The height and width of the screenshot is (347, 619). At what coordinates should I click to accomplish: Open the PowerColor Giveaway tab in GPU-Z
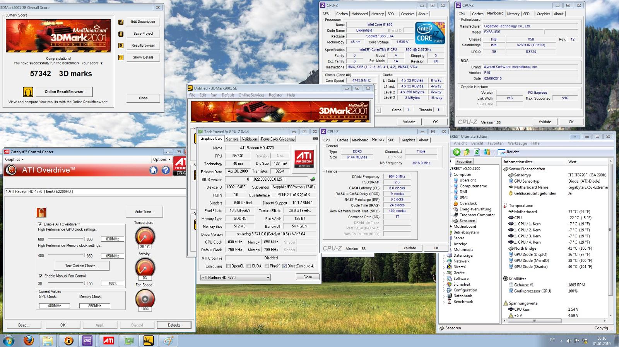[x=277, y=139]
